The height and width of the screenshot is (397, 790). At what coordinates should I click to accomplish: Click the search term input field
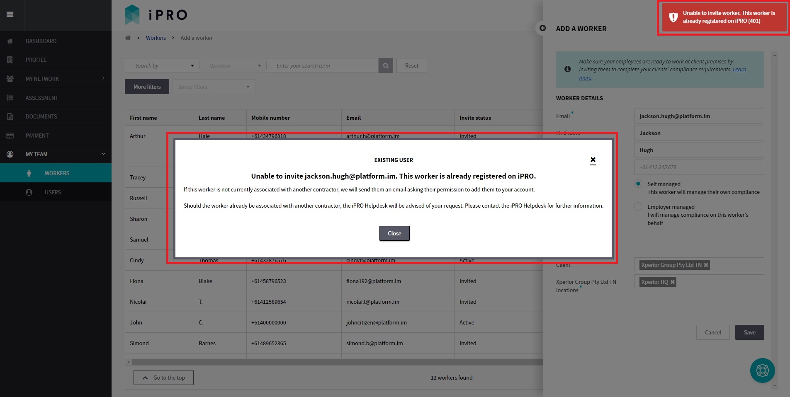[322, 65]
